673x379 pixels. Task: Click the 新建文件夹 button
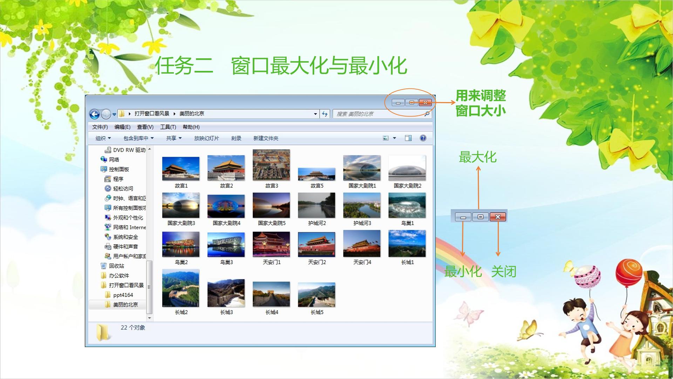pyautogui.click(x=266, y=138)
